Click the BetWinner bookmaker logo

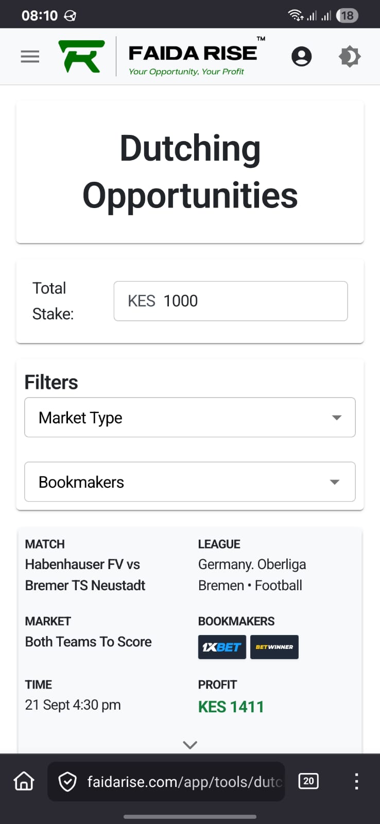point(274,647)
